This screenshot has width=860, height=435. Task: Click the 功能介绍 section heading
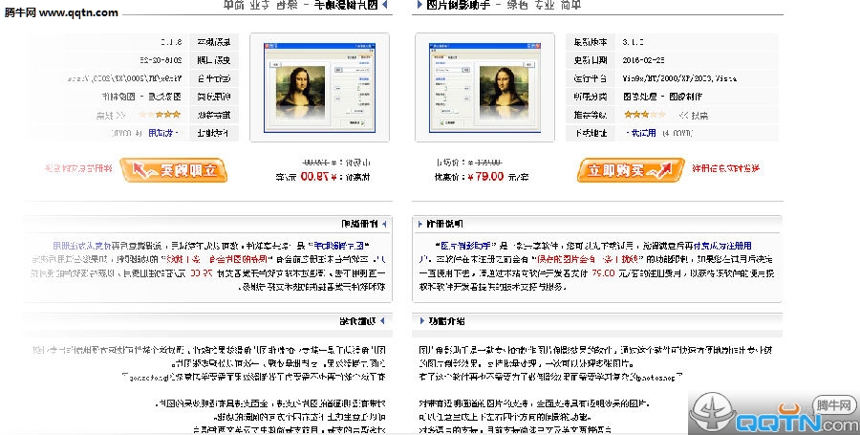pyautogui.click(x=446, y=321)
